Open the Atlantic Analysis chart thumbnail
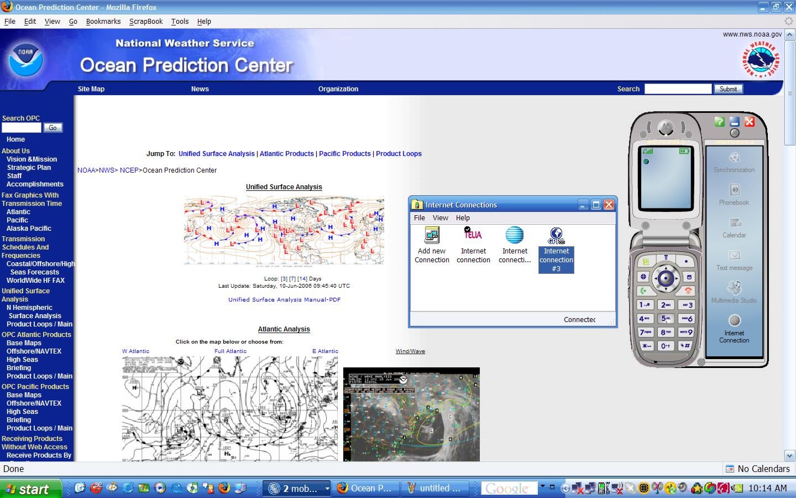This screenshot has height=498, width=796. point(229,408)
